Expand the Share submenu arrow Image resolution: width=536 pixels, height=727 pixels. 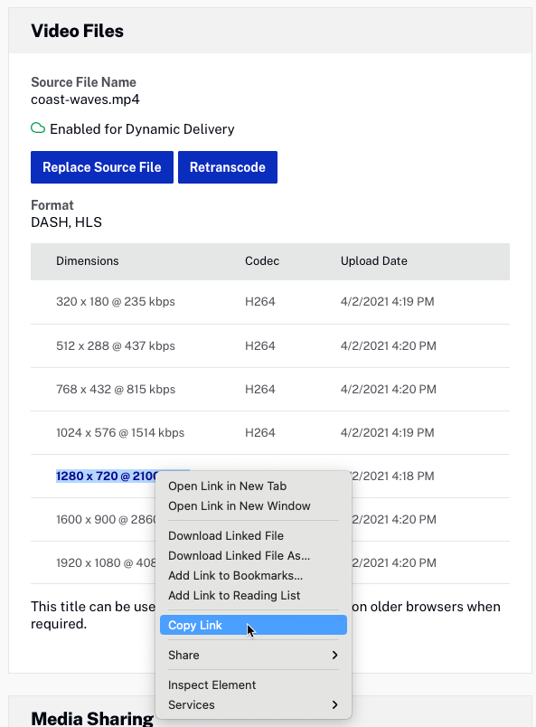tap(334, 656)
